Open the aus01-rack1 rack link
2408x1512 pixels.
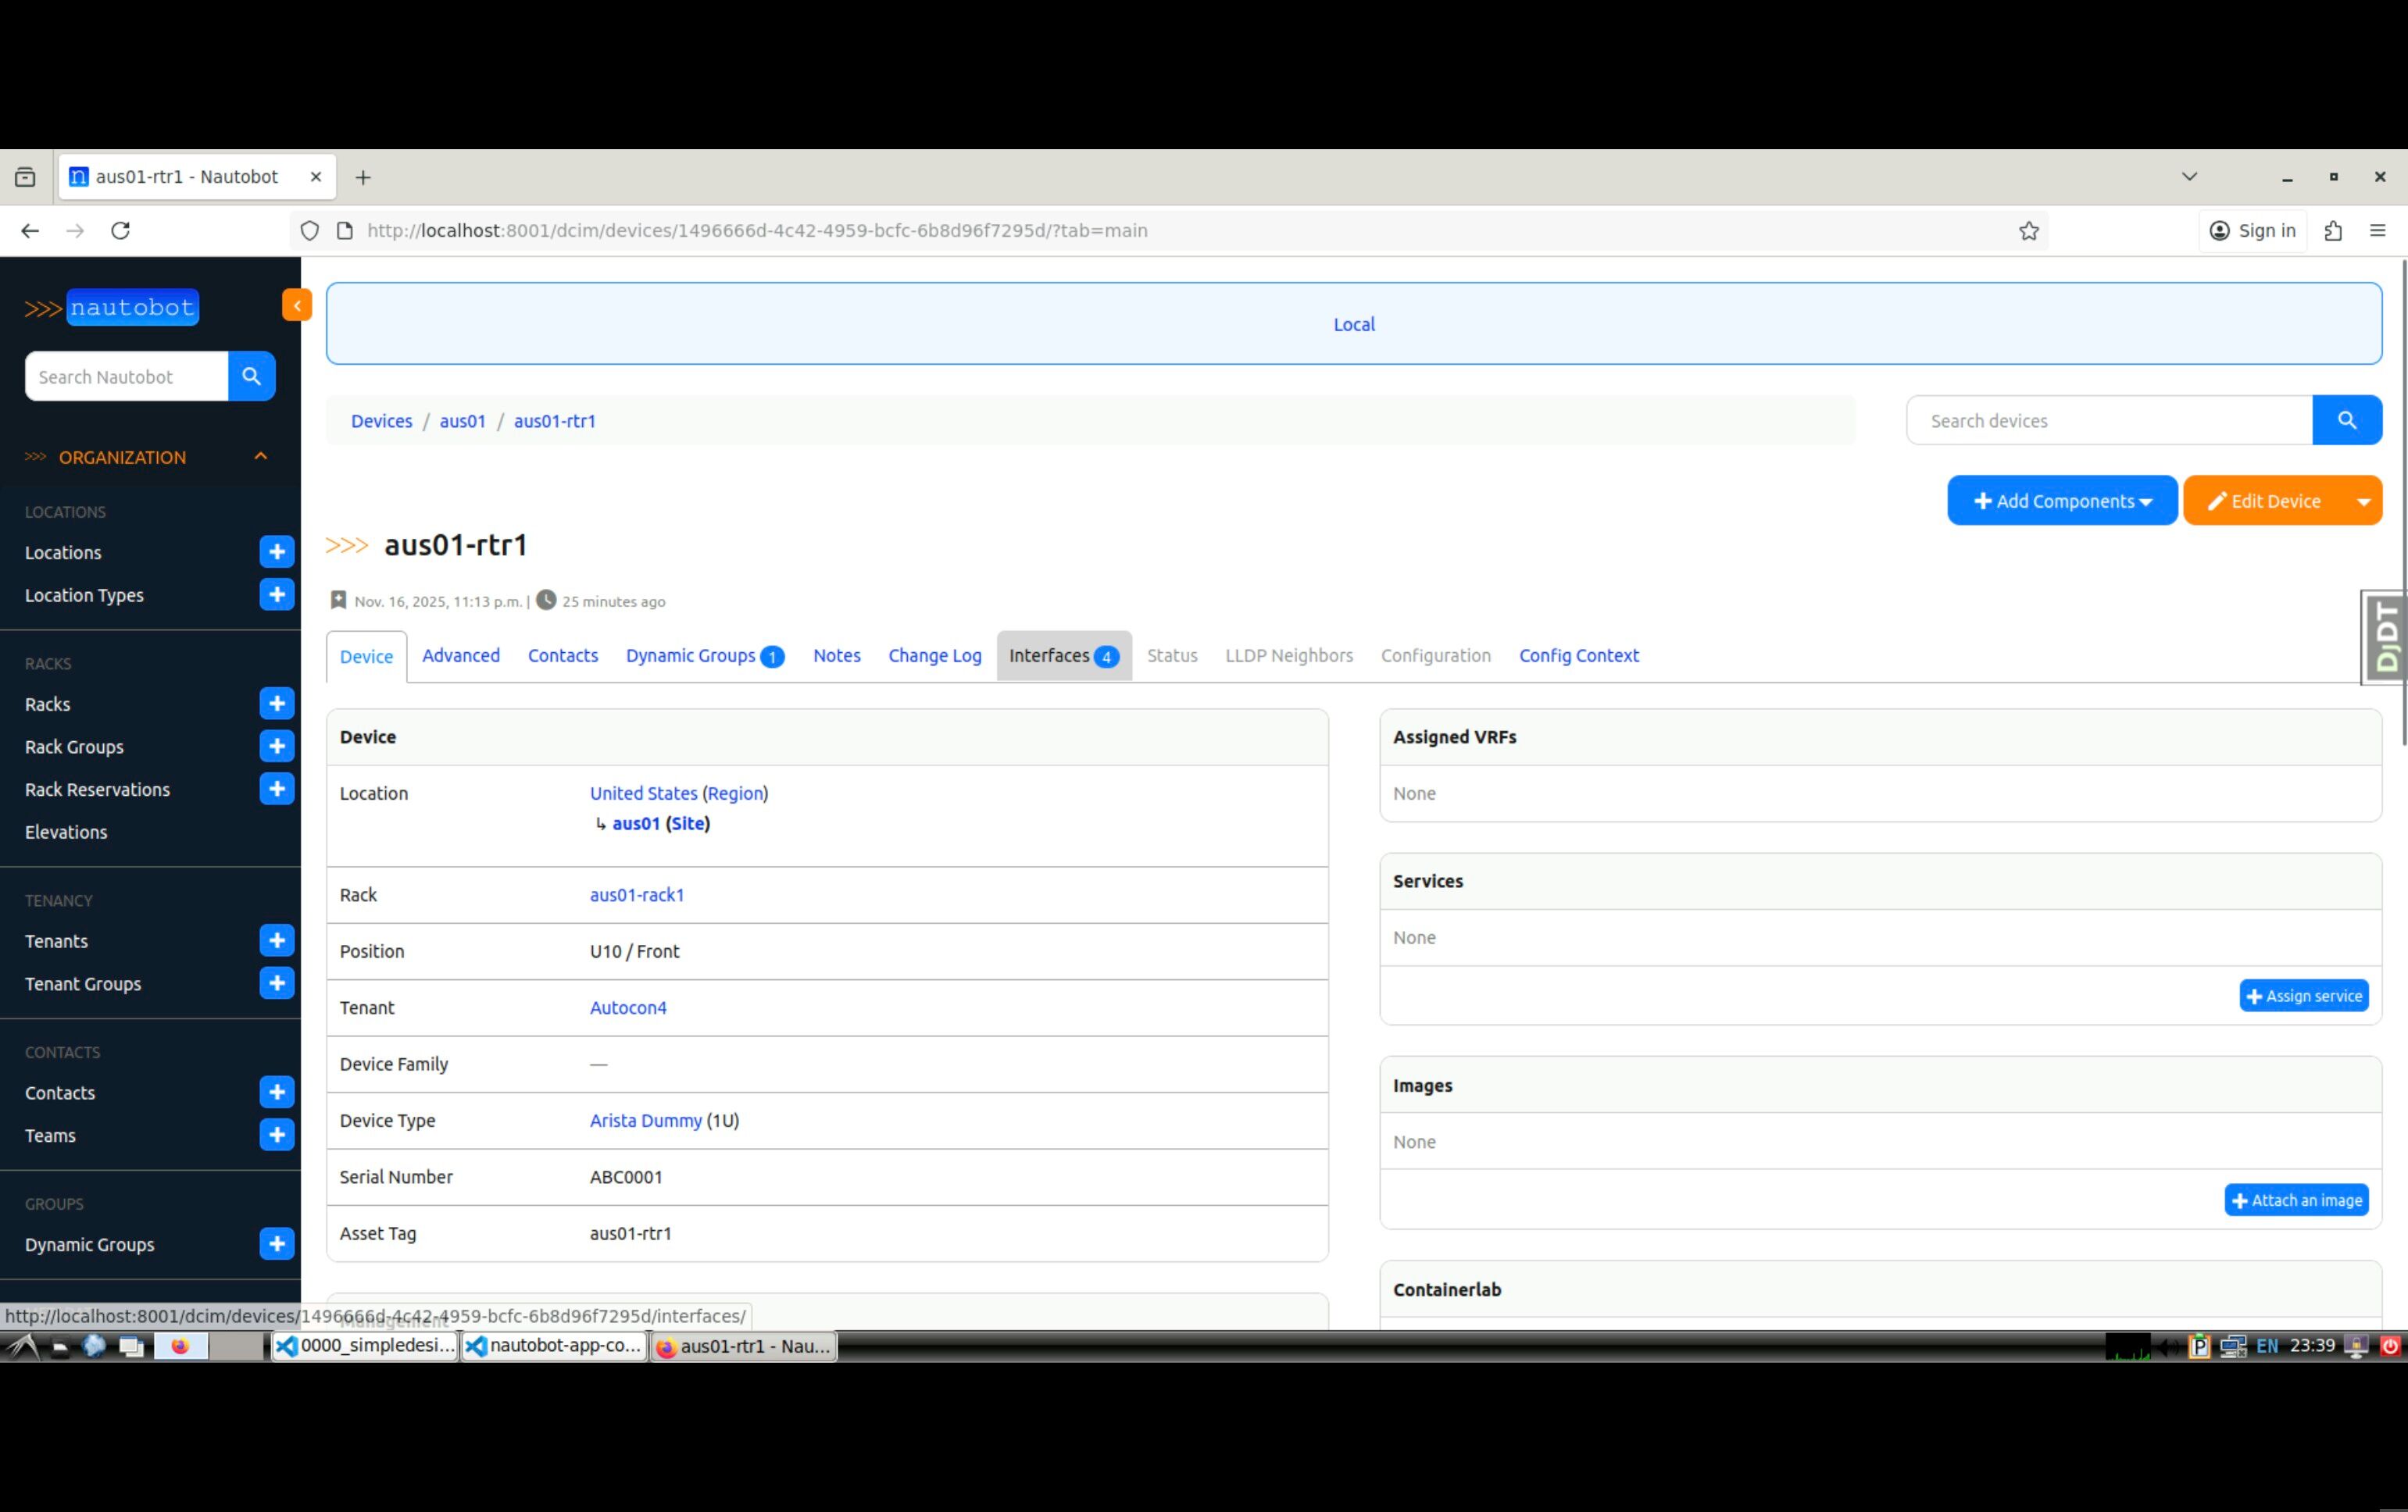(x=636, y=894)
